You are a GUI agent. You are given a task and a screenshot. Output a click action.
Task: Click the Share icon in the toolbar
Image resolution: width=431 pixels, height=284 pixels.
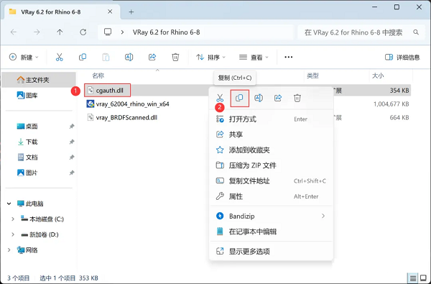(x=152, y=58)
